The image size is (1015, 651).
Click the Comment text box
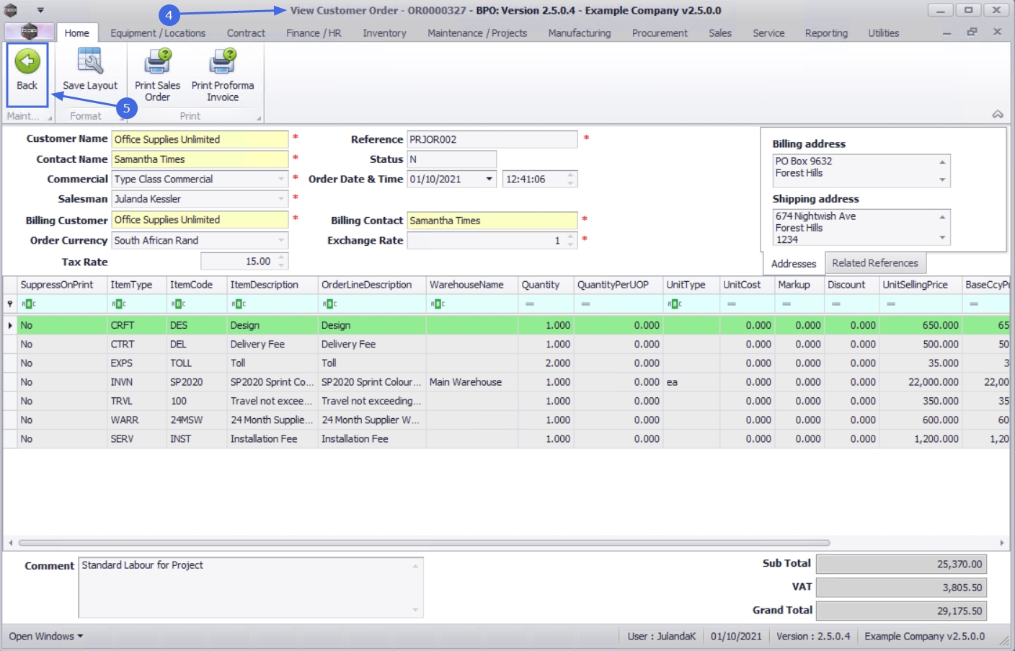pos(251,587)
